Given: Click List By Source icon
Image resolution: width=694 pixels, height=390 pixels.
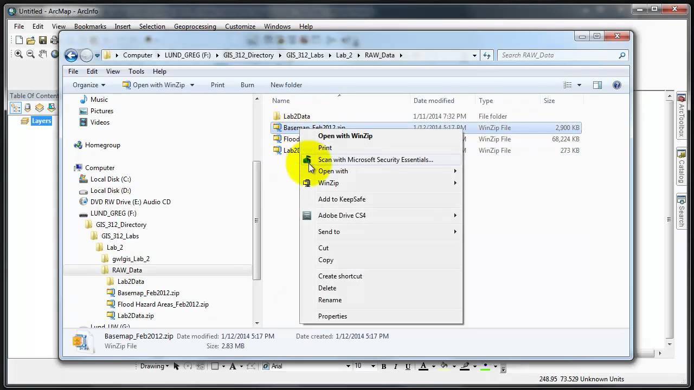Looking at the screenshot, I should tap(28, 108).
